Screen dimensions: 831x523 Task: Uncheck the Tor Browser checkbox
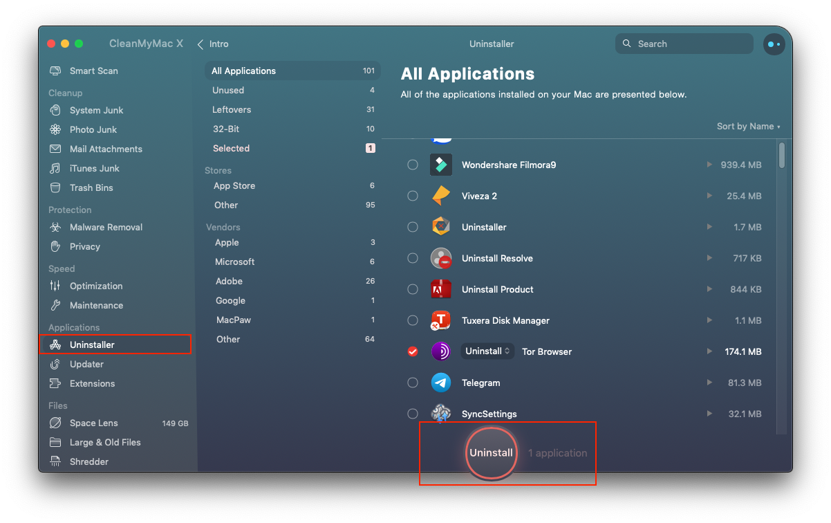point(413,351)
